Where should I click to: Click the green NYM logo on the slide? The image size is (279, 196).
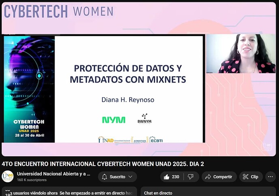[114, 120]
